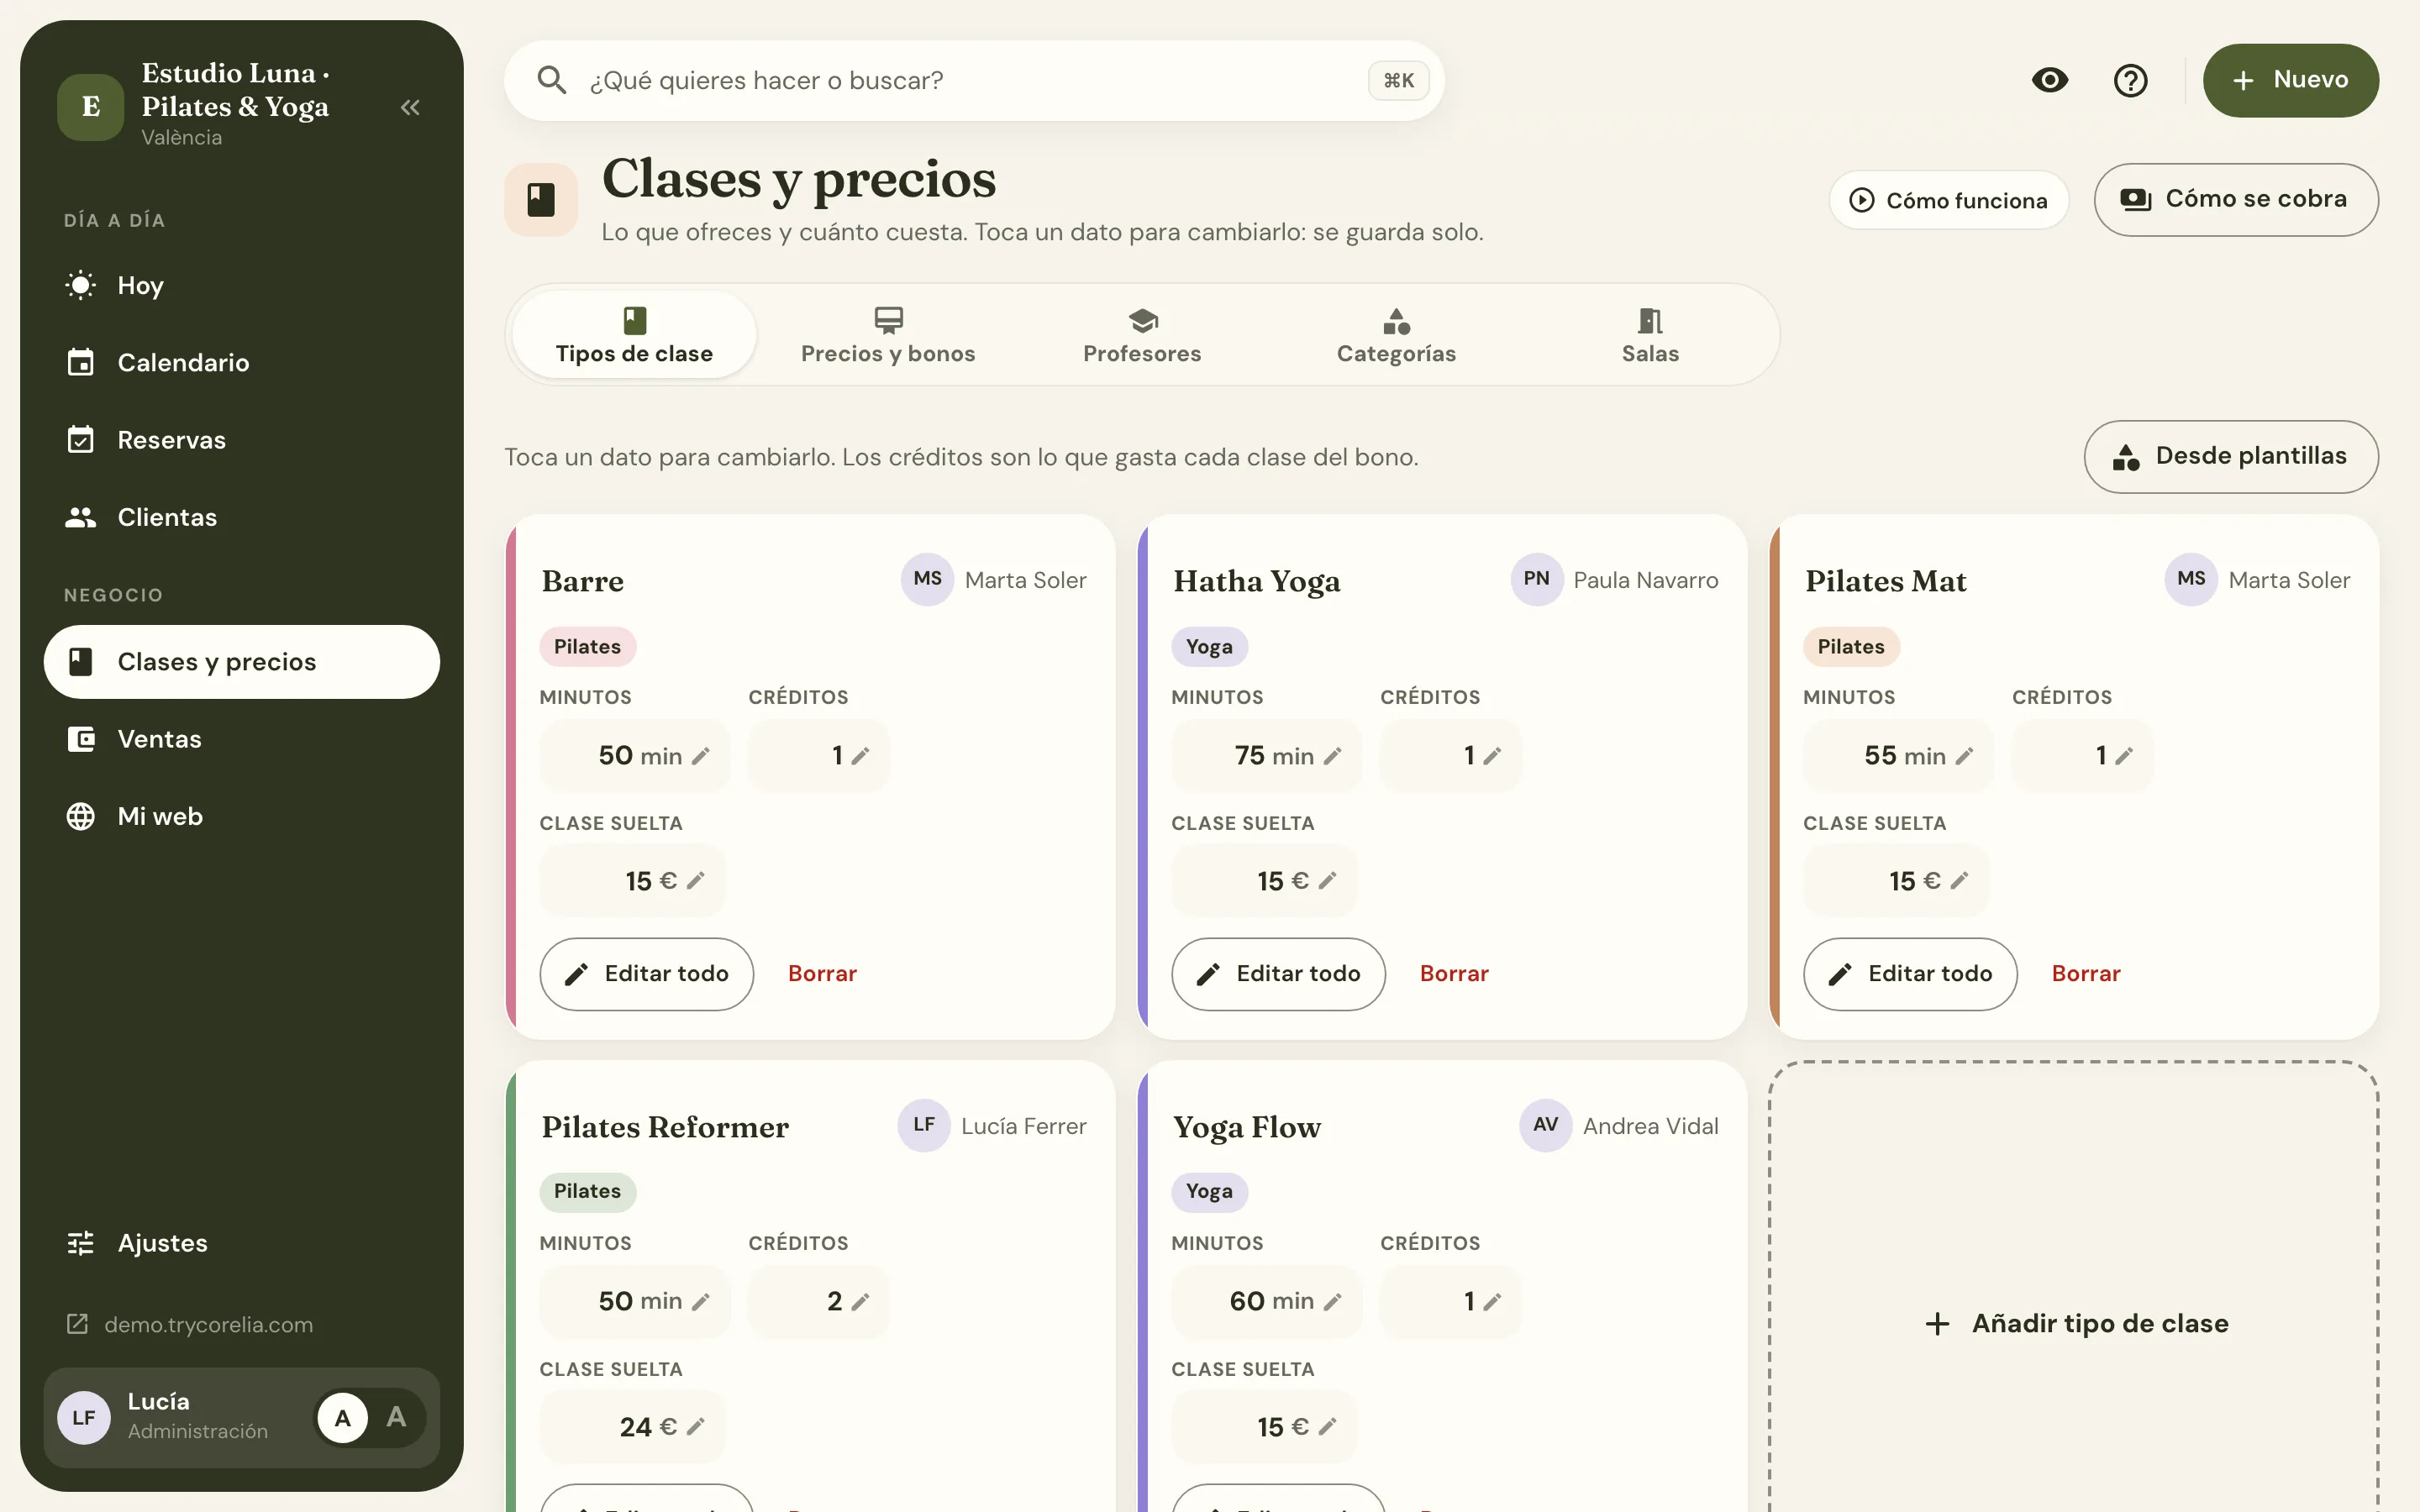Viewport: 2420px width, 1512px height.
Task: Click the search input field
Action: tap(974, 81)
